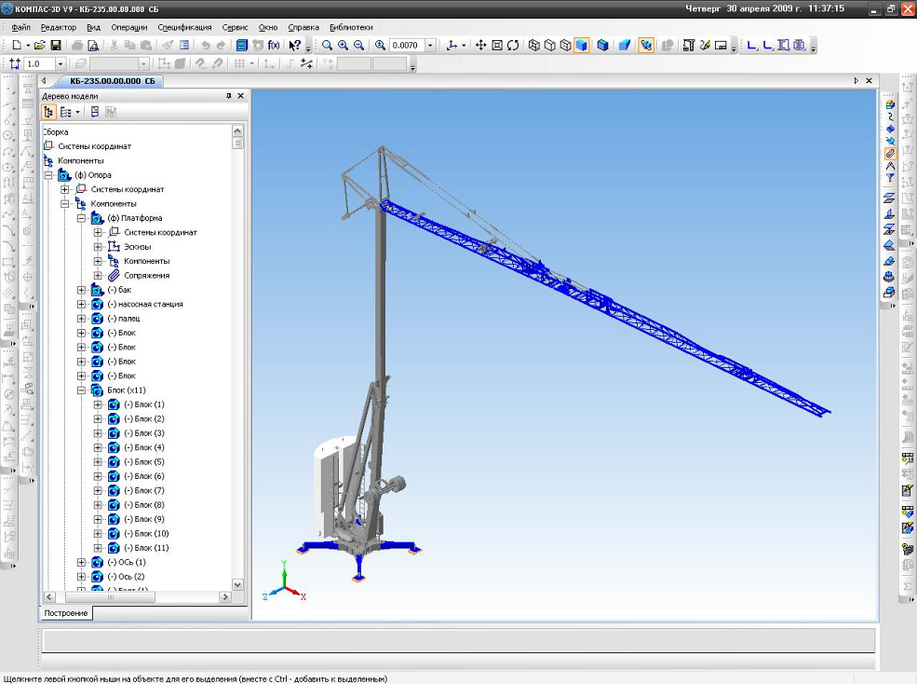Screen dimensions: 917x684
Task: Select the Rotate view tool
Action: (x=513, y=45)
